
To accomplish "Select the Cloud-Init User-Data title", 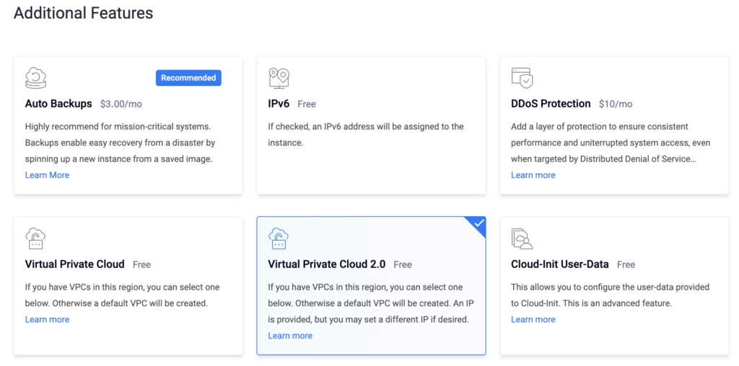I will (559, 264).
